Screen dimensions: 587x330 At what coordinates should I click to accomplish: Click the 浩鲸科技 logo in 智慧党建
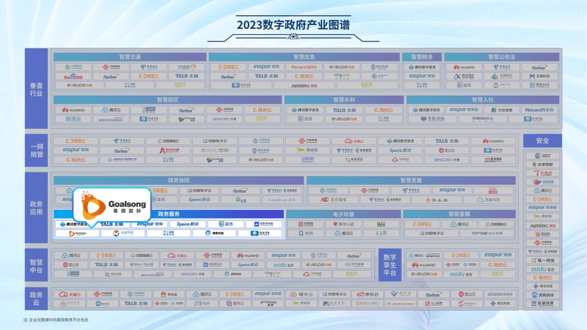[489, 200]
